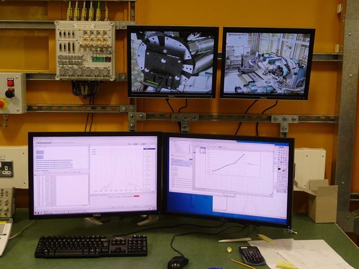
Task: Click the camera feed showing the beamline instrument hall
Action: (x=267, y=62)
